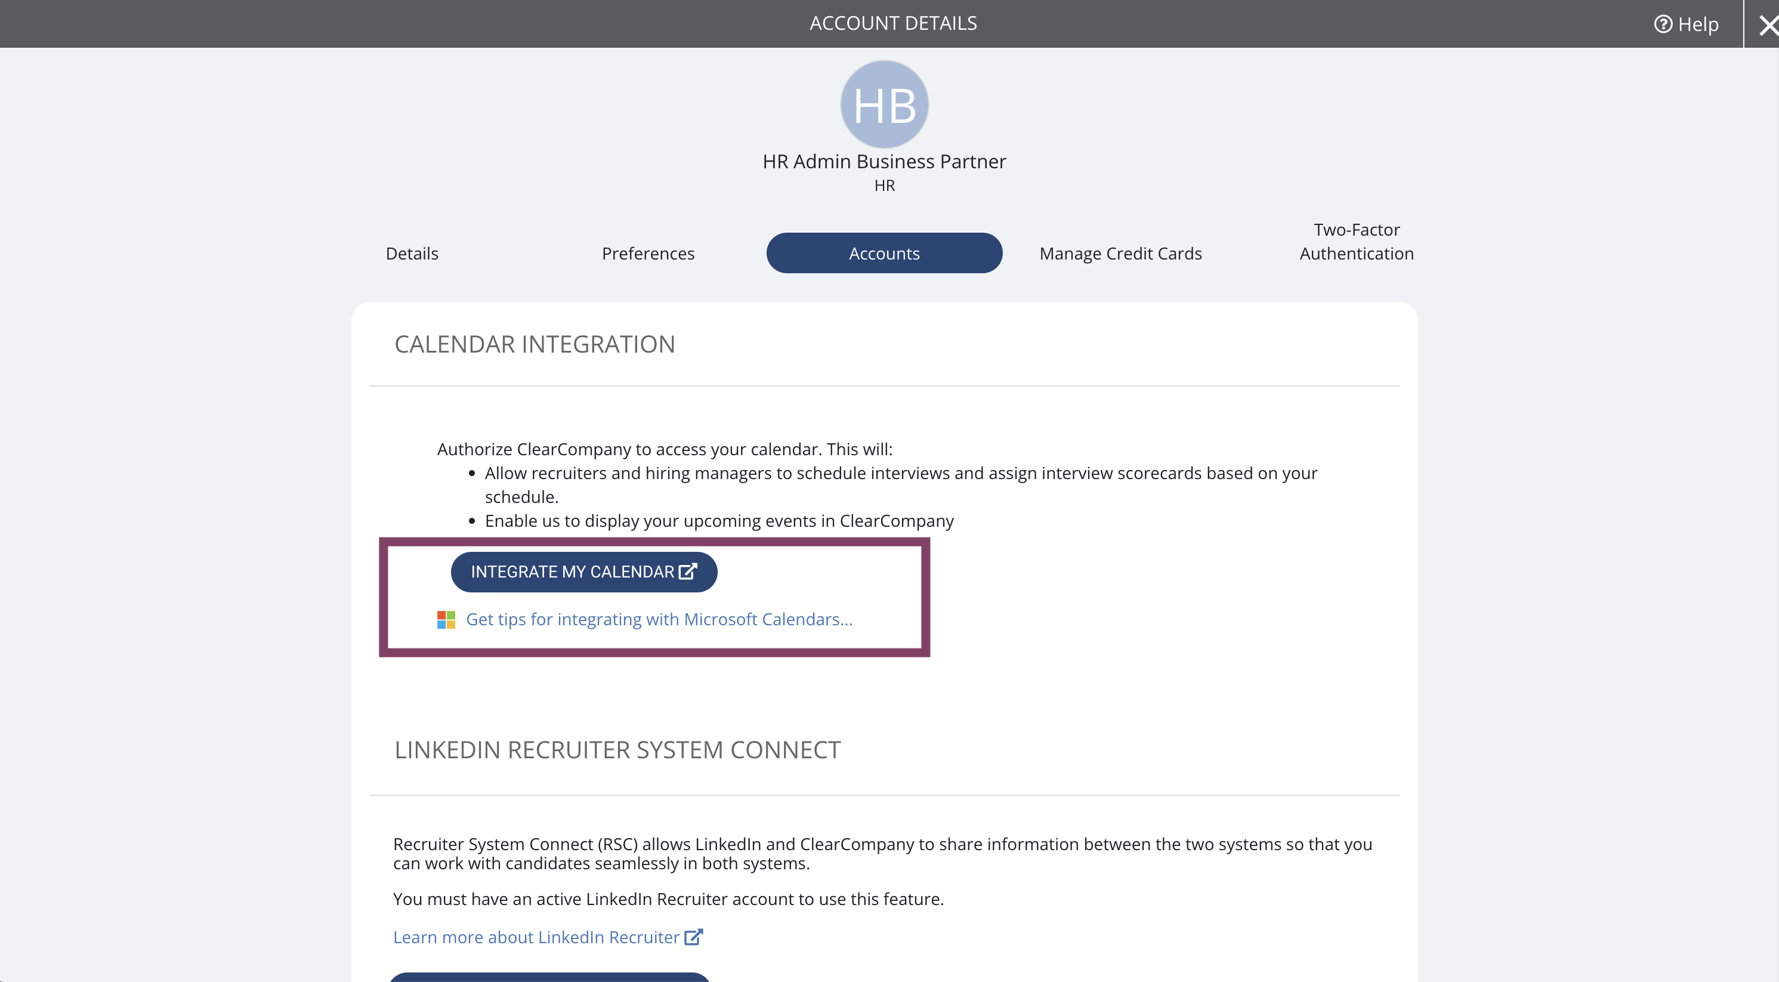The height and width of the screenshot is (982, 1779).
Task: Click the HB profile avatar
Action: [x=884, y=104]
